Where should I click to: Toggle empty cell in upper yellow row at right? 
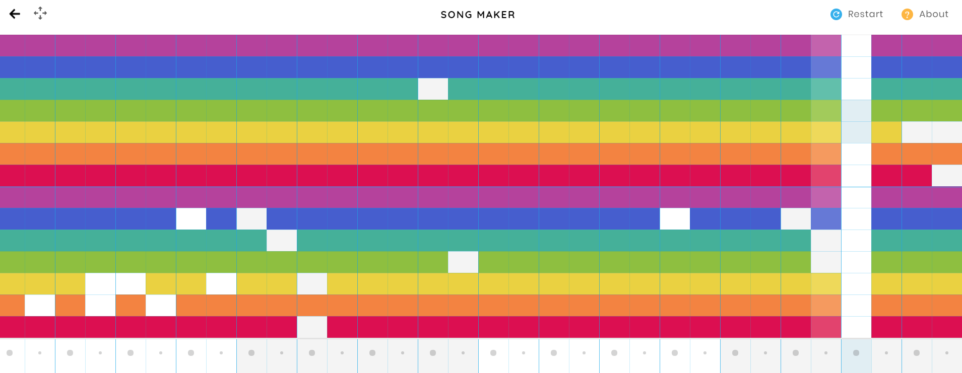tap(917, 132)
